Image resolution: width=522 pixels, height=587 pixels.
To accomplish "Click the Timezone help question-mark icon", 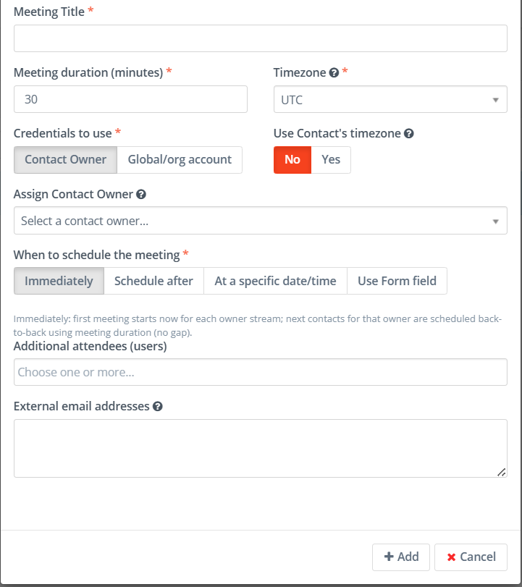I will click(334, 72).
